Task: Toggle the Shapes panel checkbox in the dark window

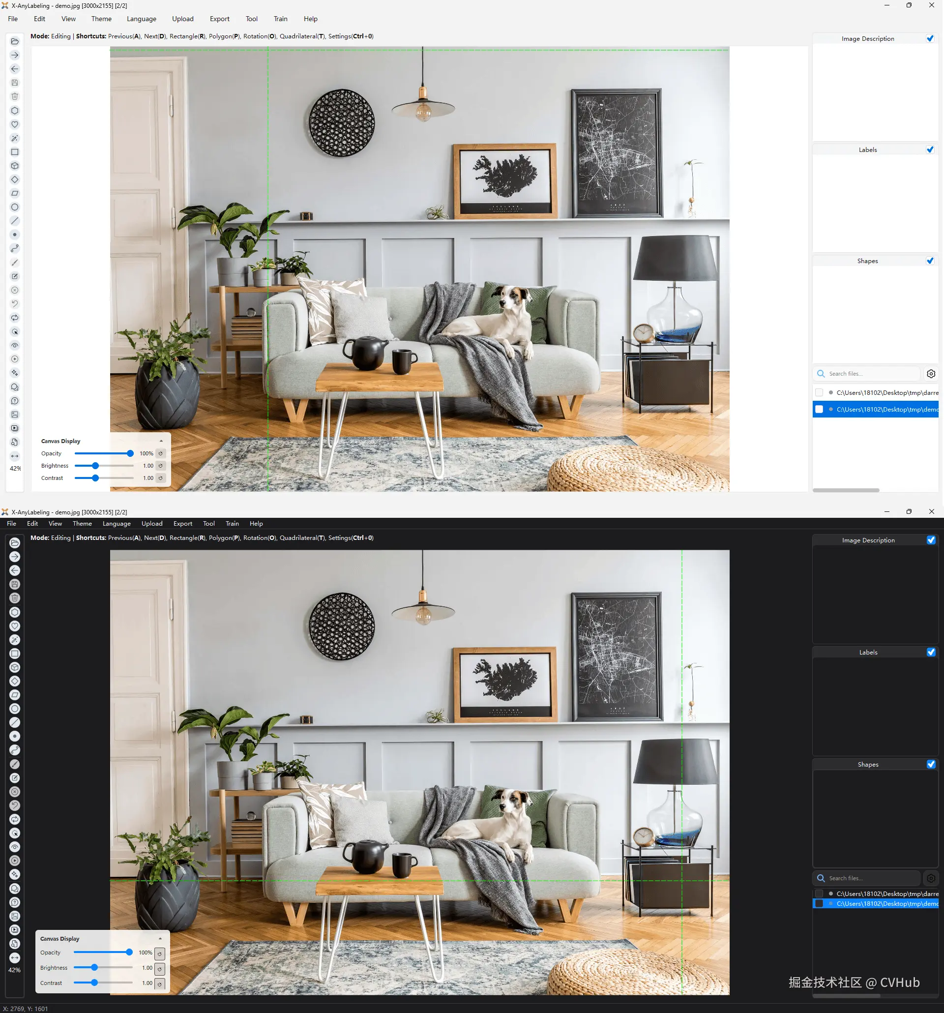Action: tap(931, 764)
